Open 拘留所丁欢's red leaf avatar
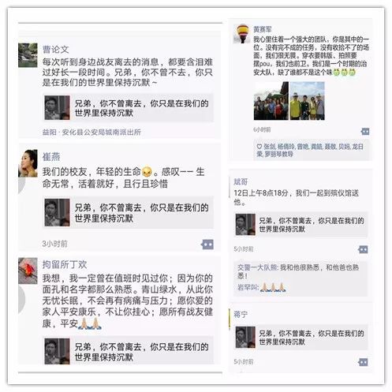Image resolution: width=392 pixels, height=392 pixels. tap(28, 271)
